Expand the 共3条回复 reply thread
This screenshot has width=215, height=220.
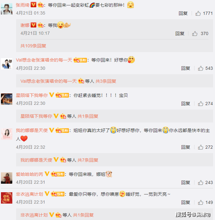pos(106,81)
